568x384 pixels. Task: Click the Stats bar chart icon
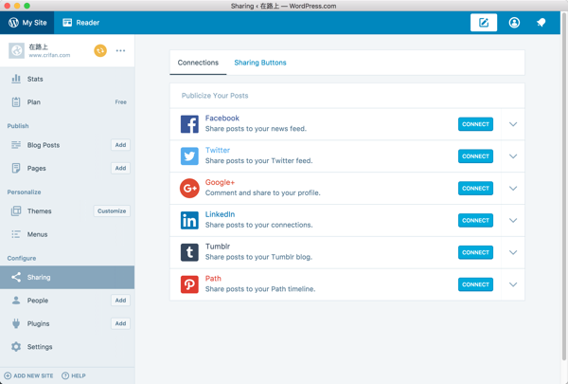click(x=16, y=79)
